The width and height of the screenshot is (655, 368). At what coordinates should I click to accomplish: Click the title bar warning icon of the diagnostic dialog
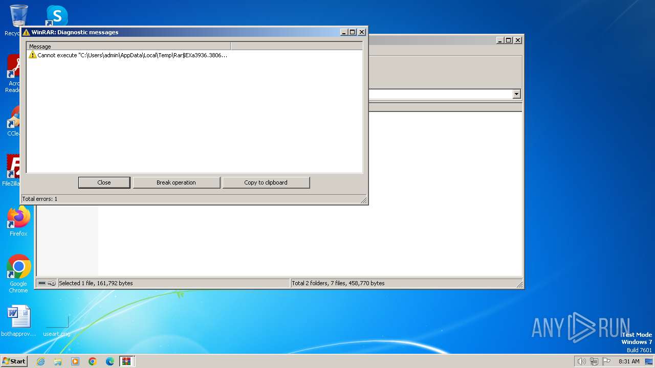tap(26, 32)
